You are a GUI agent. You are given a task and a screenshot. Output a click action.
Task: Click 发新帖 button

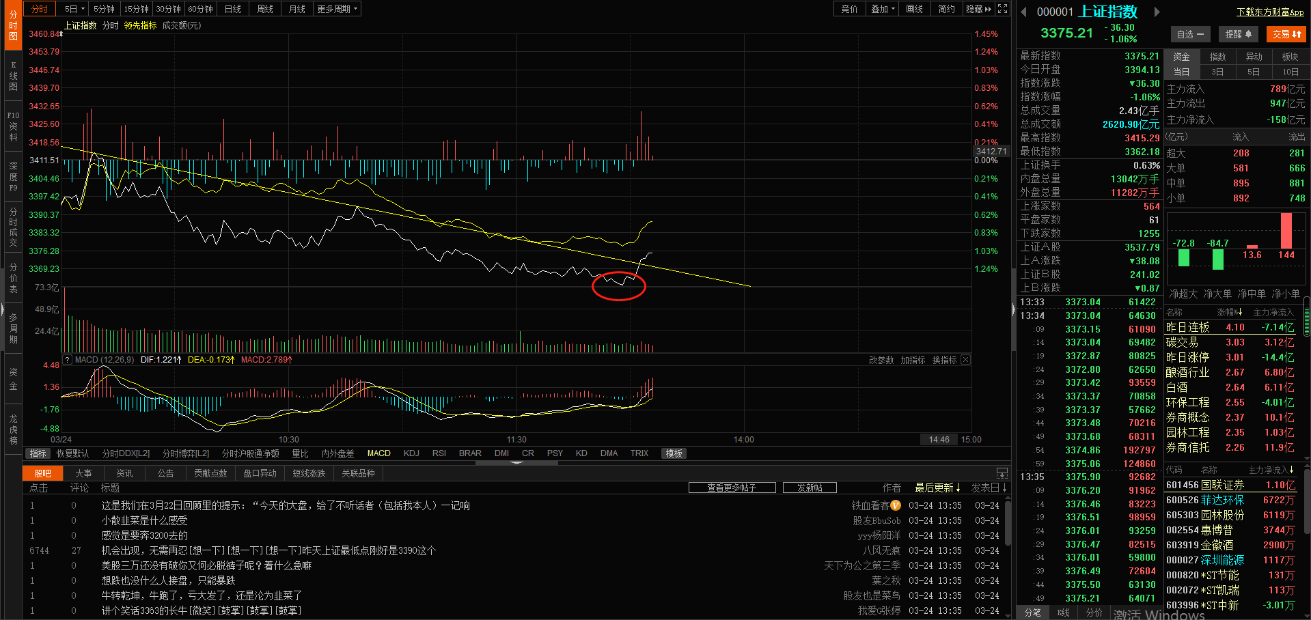point(810,488)
